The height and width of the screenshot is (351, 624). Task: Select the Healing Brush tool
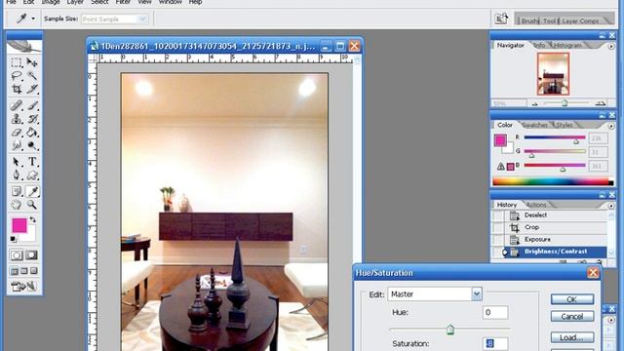17,105
